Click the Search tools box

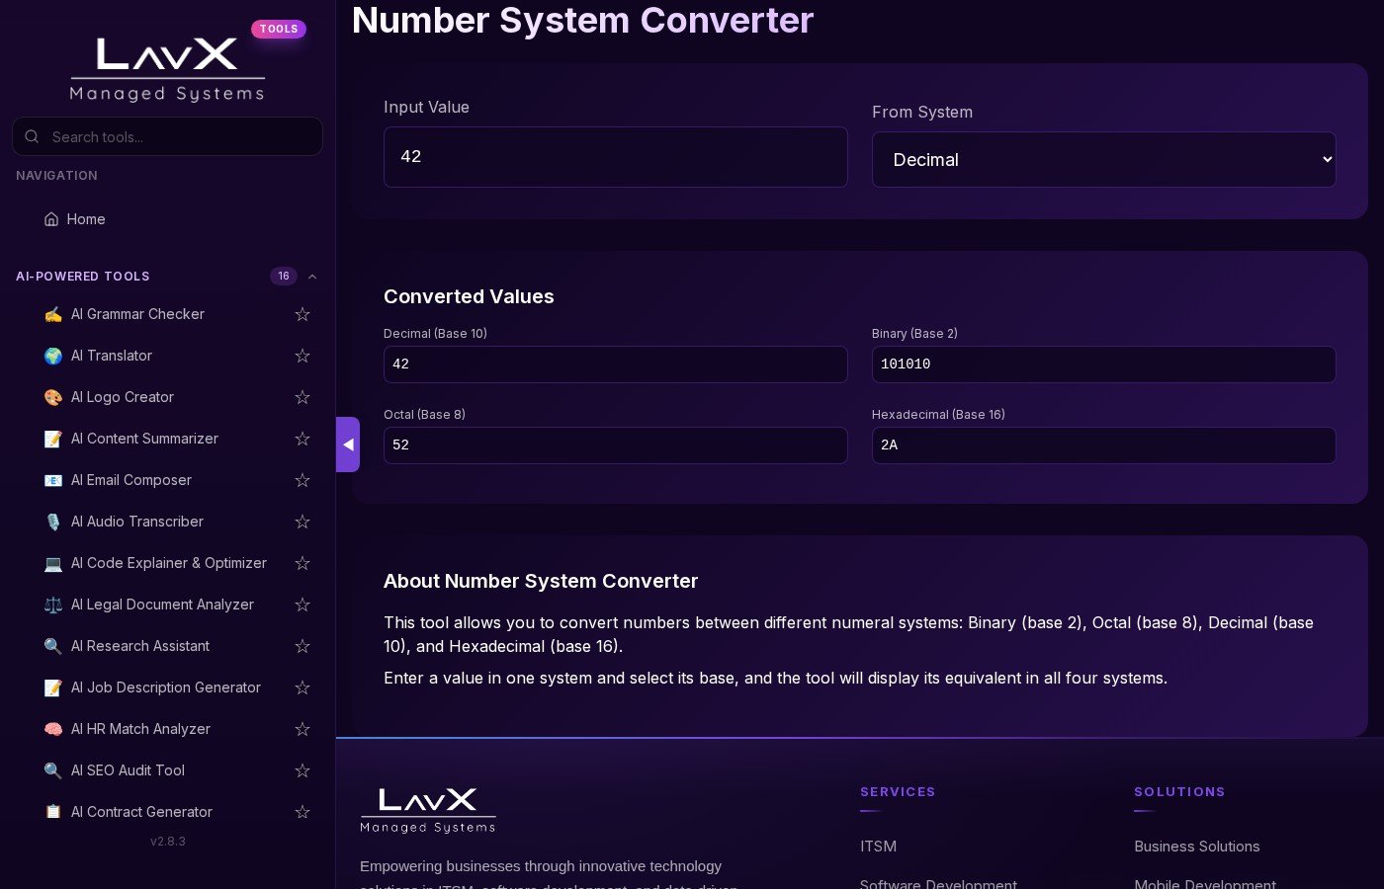[x=178, y=137]
